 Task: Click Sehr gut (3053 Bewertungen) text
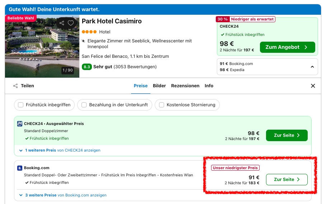125,67
